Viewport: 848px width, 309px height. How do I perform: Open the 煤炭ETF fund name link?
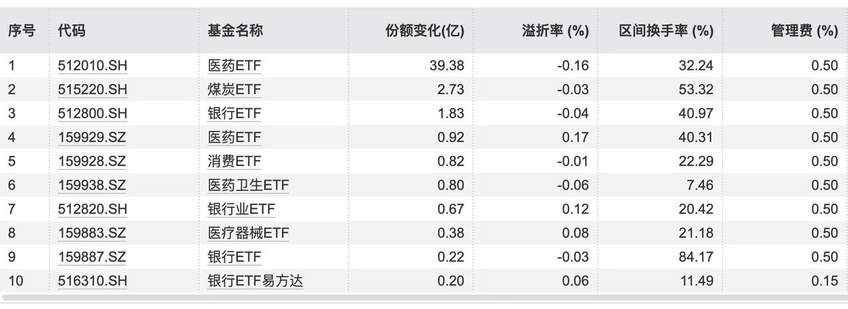coord(234,90)
